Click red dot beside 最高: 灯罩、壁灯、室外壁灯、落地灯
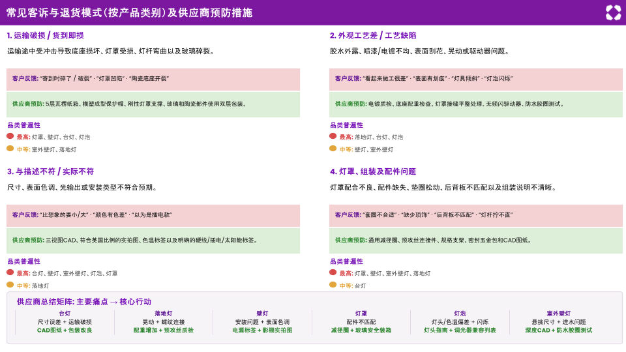The image size is (626, 352). (333, 272)
